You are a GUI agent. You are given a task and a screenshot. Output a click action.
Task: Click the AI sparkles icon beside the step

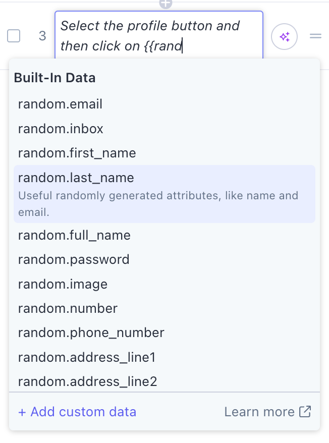pos(284,36)
